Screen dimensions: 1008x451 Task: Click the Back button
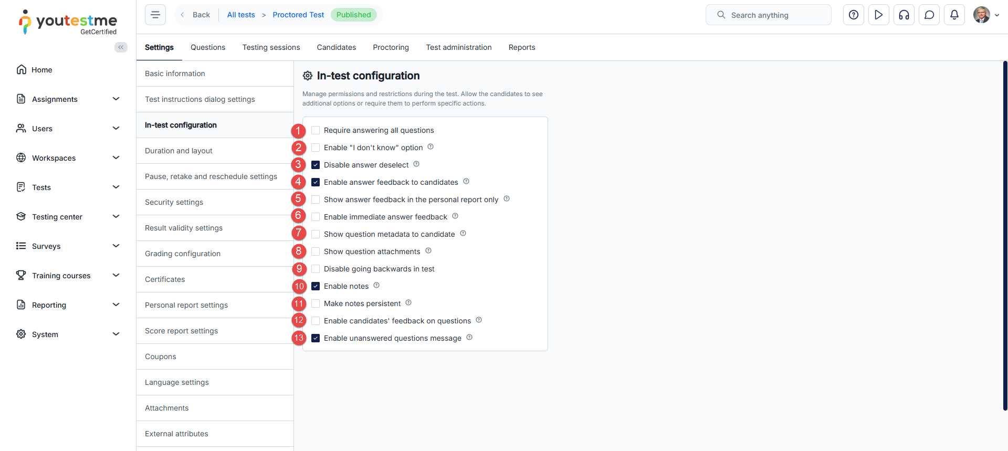click(195, 15)
